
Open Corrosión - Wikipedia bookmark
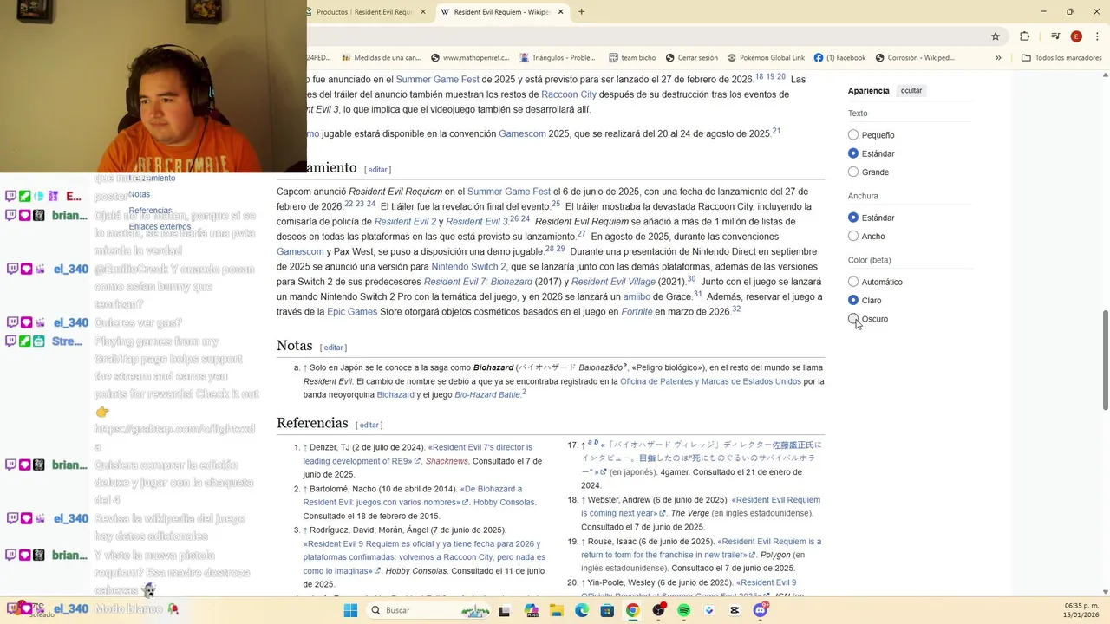915,58
